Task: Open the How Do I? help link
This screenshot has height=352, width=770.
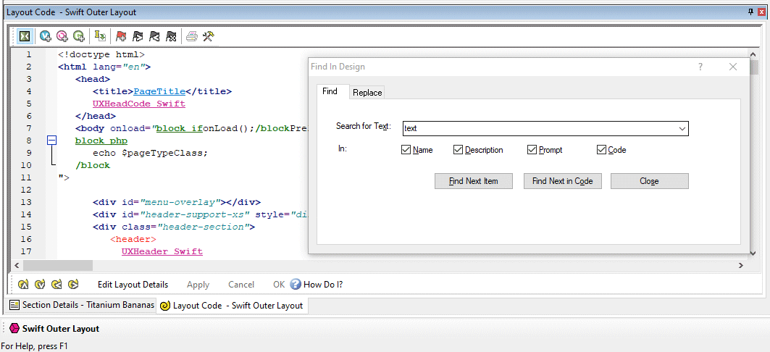Action: pos(322,284)
